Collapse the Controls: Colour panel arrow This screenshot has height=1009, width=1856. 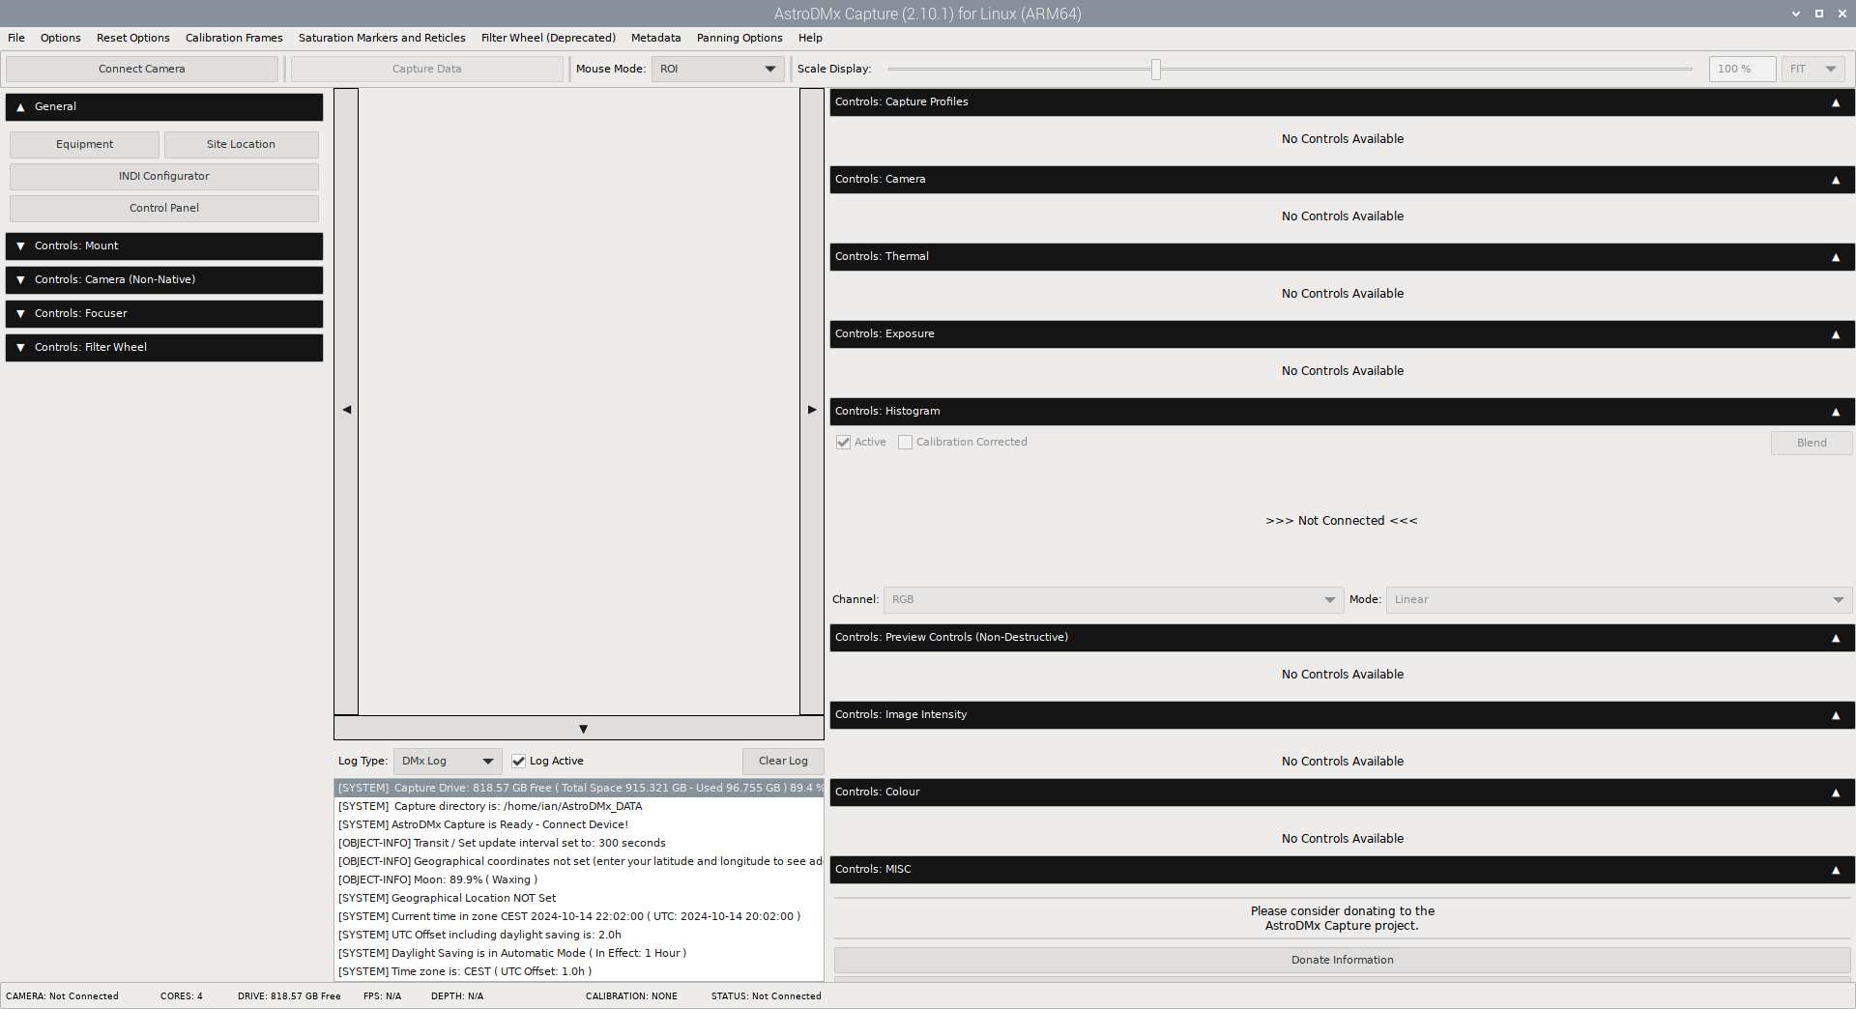coord(1835,793)
